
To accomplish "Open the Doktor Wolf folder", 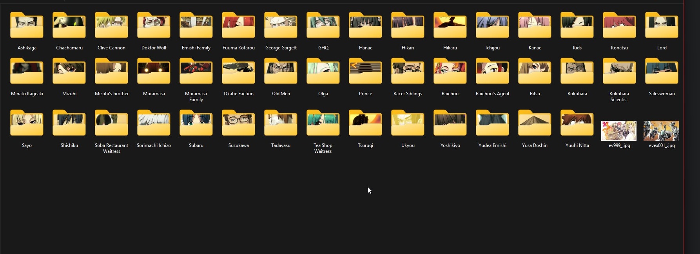I will pos(154,25).
